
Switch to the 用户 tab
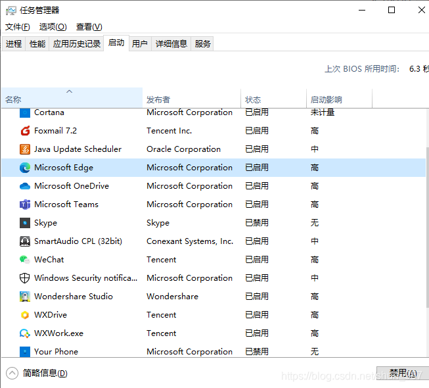[x=140, y=44]
